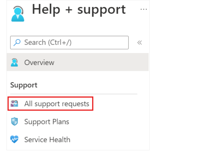Go to Support Plans

point(47,122)
